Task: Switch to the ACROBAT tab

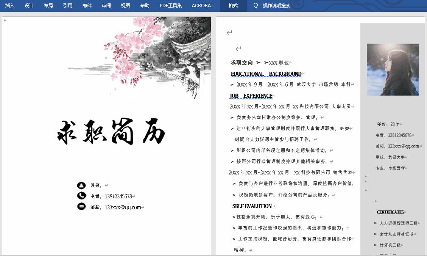Action: (202, 6)
